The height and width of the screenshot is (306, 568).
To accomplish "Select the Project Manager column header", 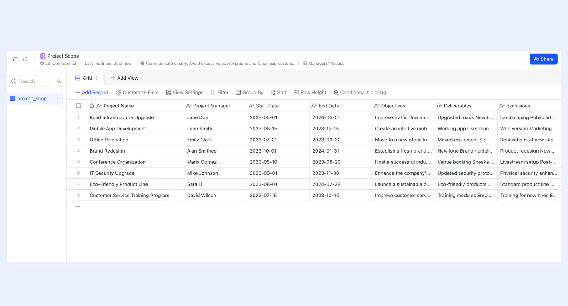I will [x=215, y=106].
